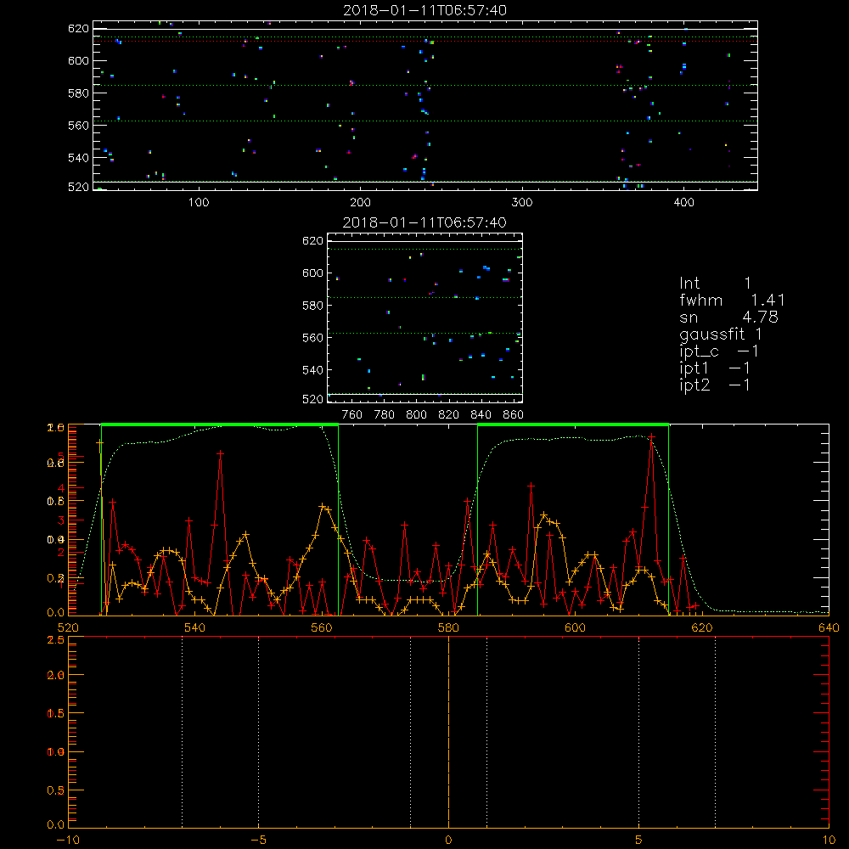Select the 'gaussfit 1' readout line
The image size is (849, 849).
(721, 335)
